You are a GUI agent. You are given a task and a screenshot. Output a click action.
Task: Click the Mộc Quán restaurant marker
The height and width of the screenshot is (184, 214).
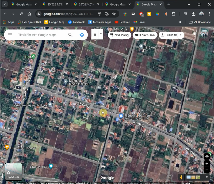[x=132, y=29]
